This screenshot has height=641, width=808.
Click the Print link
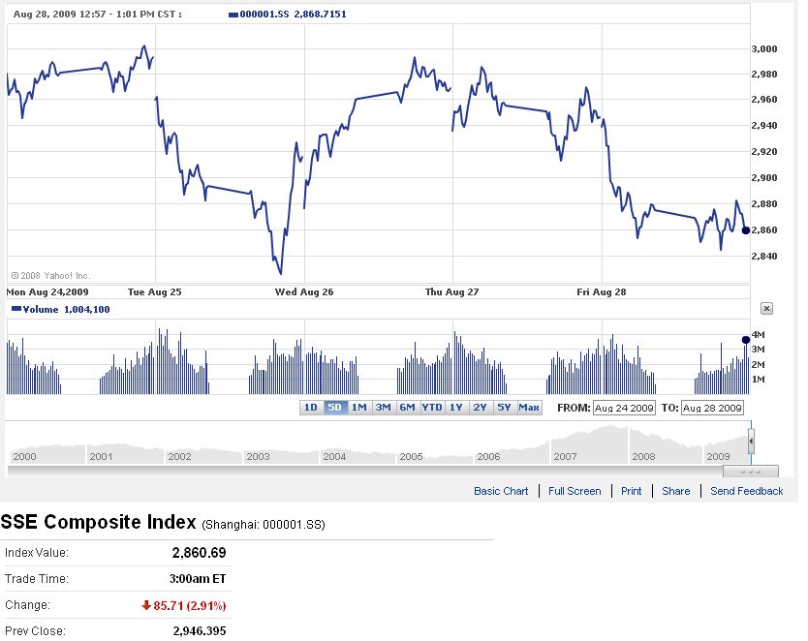click(632, 491)
